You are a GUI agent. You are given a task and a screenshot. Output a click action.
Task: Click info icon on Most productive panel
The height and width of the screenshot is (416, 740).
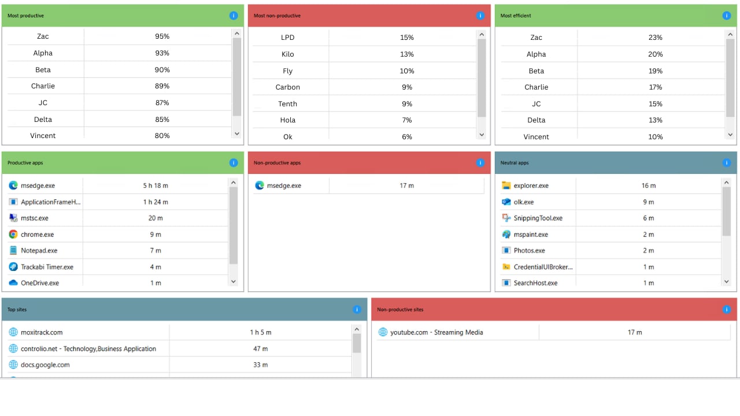(234, 16)
